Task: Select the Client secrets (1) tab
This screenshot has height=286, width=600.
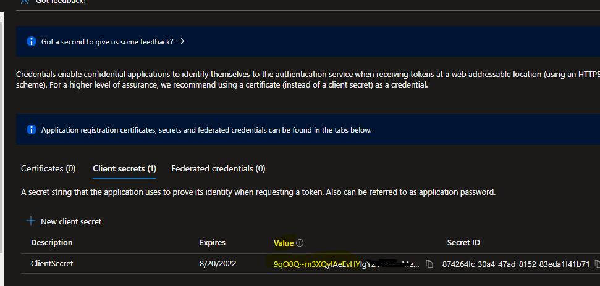Action: (x=124, y=168)
